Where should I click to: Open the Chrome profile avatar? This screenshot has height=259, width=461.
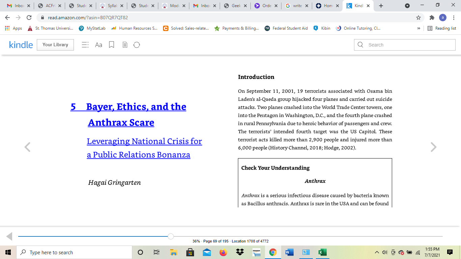point(443,18)
